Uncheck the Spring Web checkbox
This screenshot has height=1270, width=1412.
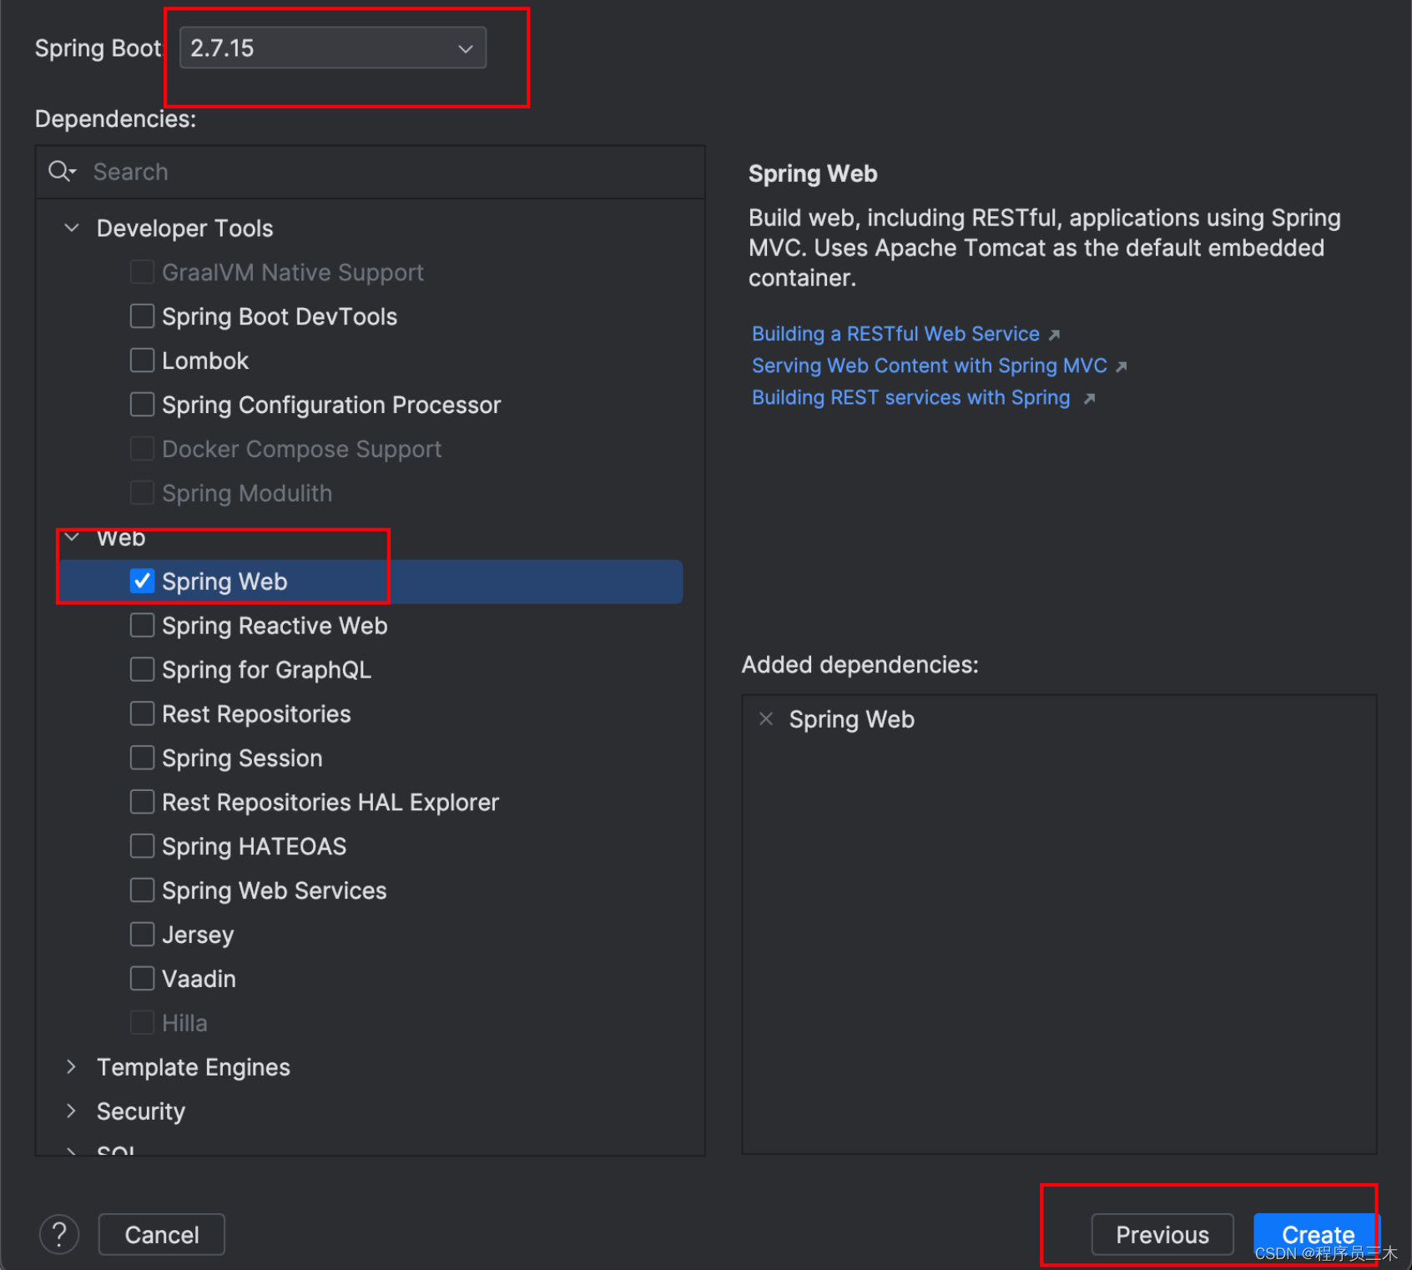[143, 581]
